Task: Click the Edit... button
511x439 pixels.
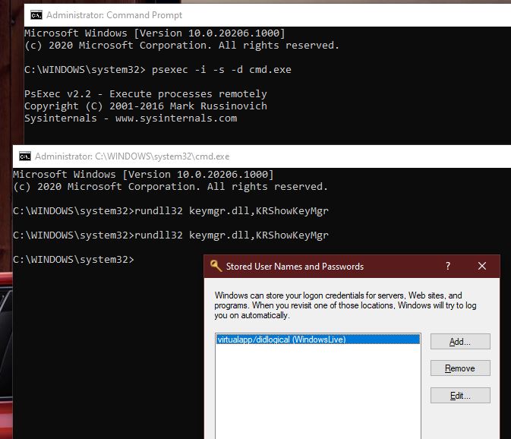Action: (460, 396)
